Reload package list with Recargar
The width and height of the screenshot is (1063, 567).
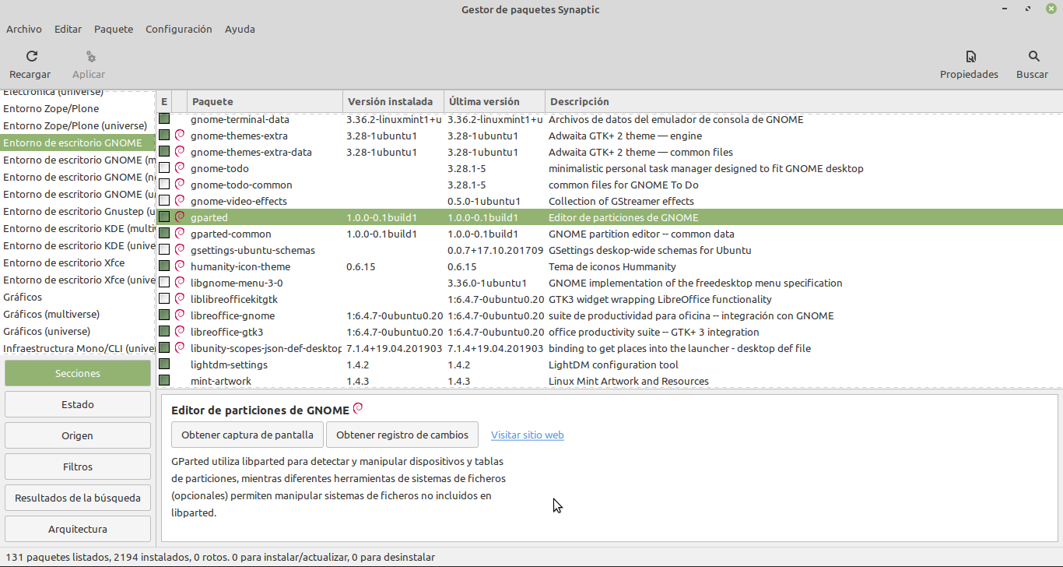click(x=30, y=65)
